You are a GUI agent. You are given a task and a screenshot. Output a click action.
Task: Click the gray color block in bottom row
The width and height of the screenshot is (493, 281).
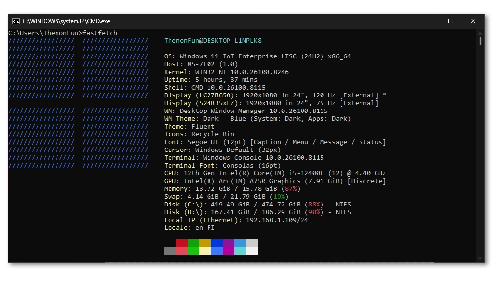(x=170, y=251)
